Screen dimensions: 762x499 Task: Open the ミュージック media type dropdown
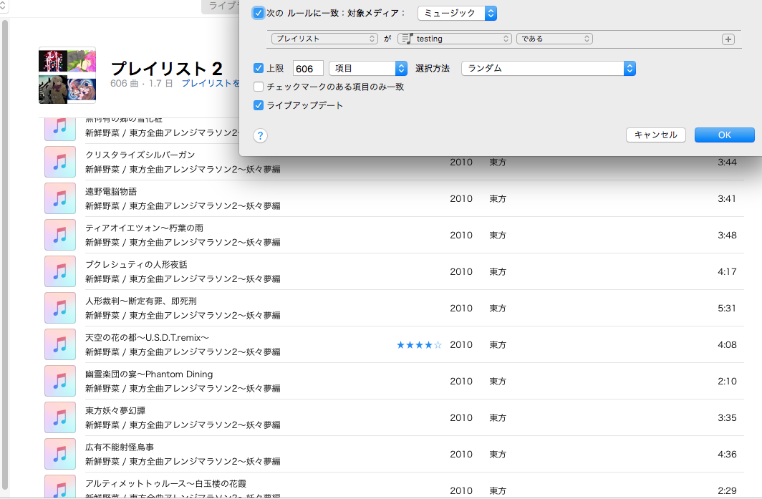pyautogui.click(x=457, y=13)
